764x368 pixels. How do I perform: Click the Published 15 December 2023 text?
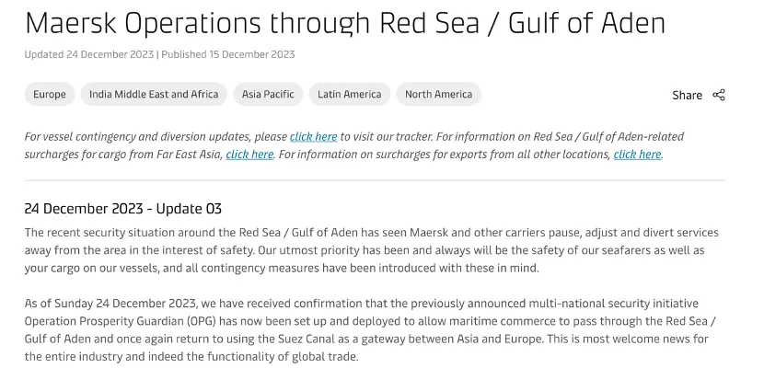(x=228, y=54)
